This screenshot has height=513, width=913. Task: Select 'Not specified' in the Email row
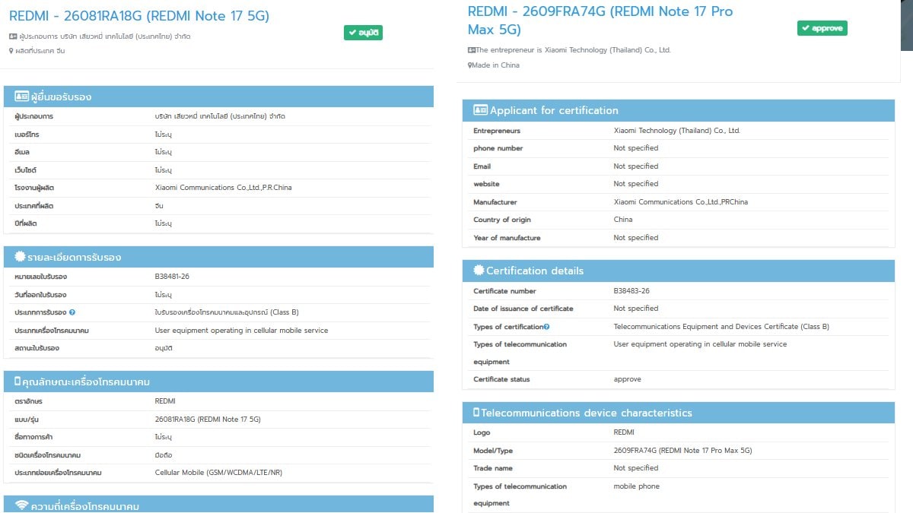(x=636, y=166)
